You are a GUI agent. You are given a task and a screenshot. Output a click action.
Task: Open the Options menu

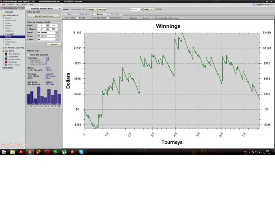[x=11, y=5]
